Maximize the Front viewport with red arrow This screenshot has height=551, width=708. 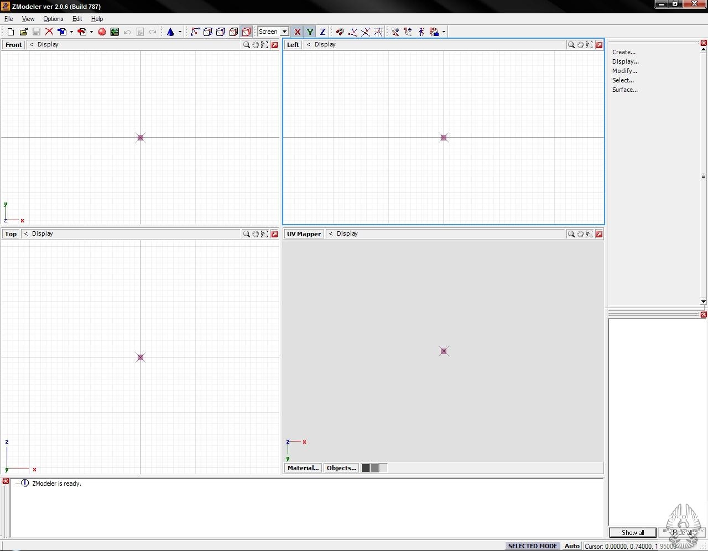pyautogui.click(x=274, y=45)
